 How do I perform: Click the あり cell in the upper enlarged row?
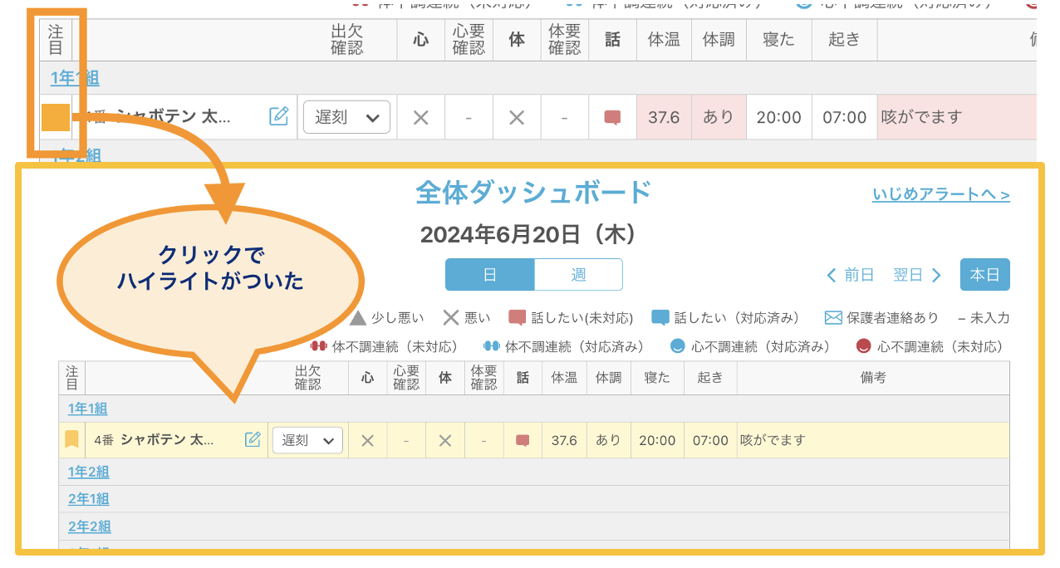719,117
